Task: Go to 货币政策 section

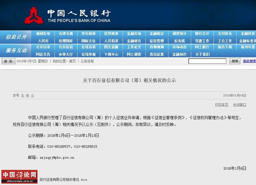Action: tap(88, 33)
